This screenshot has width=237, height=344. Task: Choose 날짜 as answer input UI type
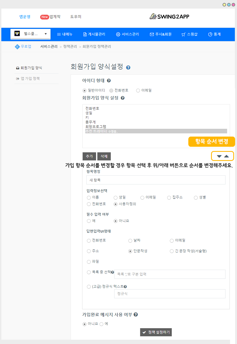130,241
